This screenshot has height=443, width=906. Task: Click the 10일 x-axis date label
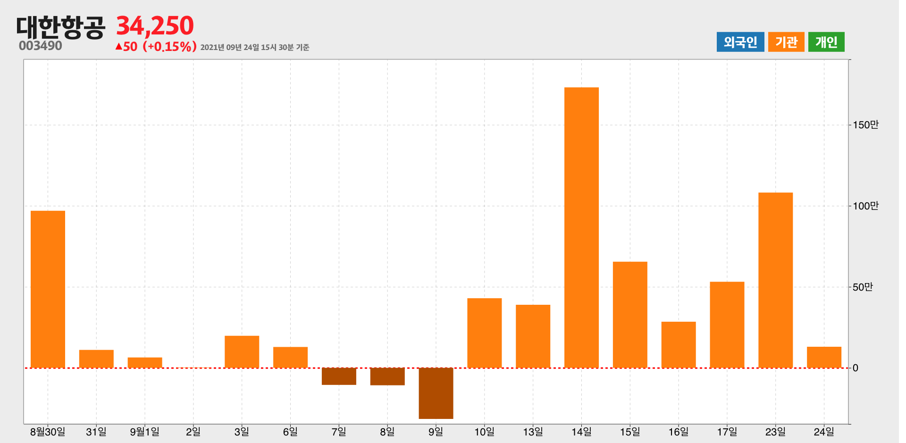[485, 432]
